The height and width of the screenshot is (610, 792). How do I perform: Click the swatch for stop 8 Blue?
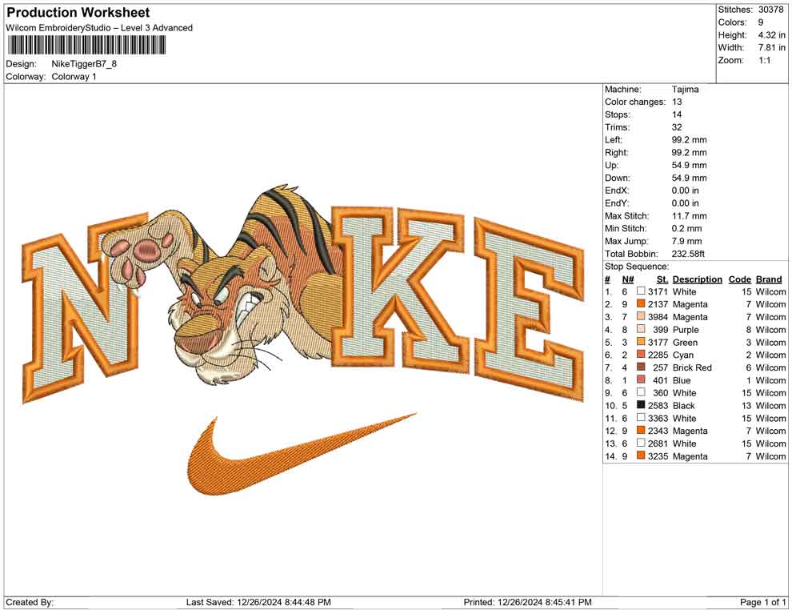pyautogui.click(x=641, y=379)
